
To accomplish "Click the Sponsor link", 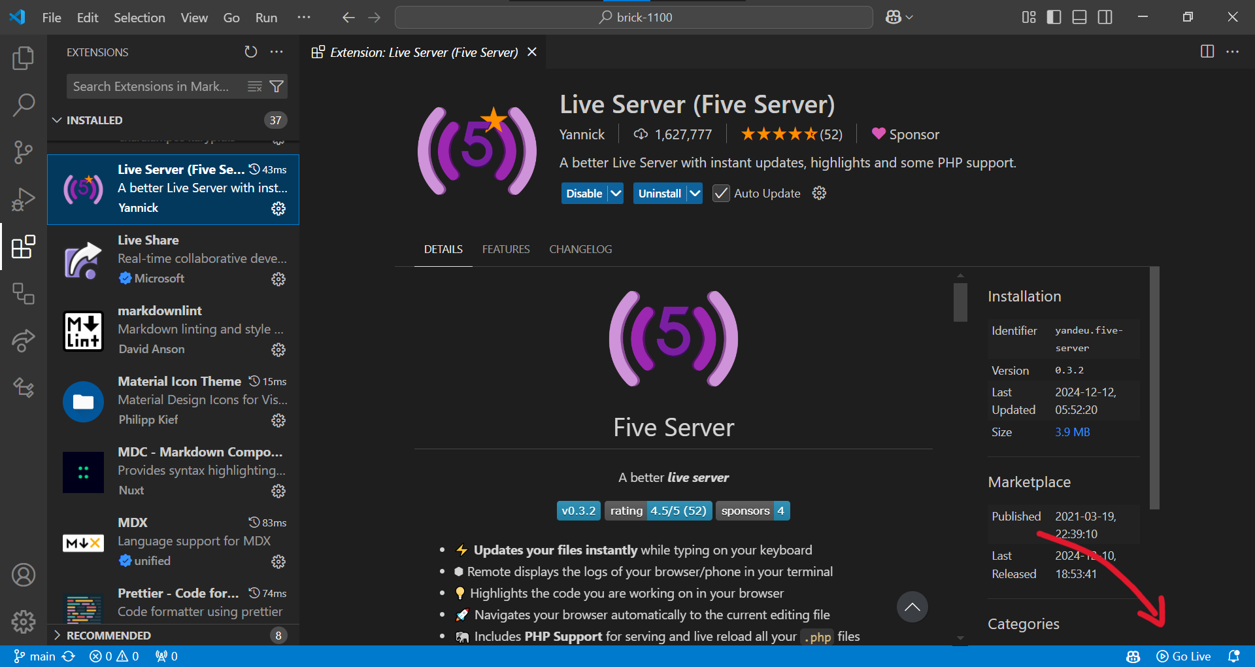I will 906,135.
